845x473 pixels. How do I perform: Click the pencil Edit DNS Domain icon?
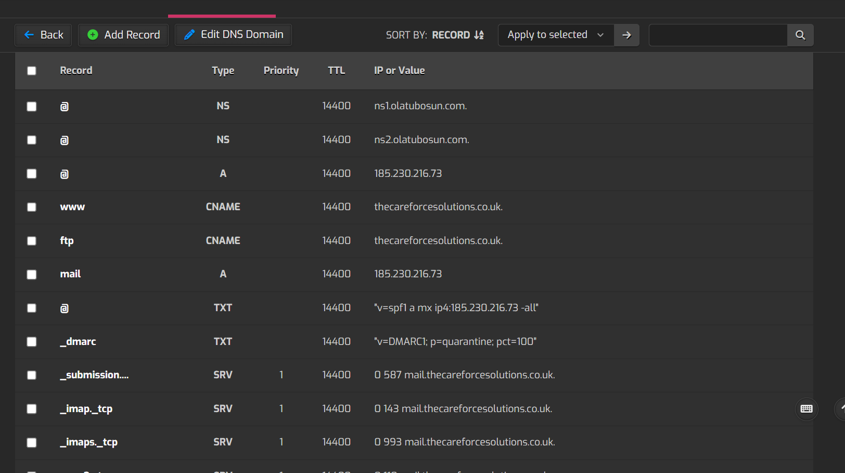(x=189, y=35)
